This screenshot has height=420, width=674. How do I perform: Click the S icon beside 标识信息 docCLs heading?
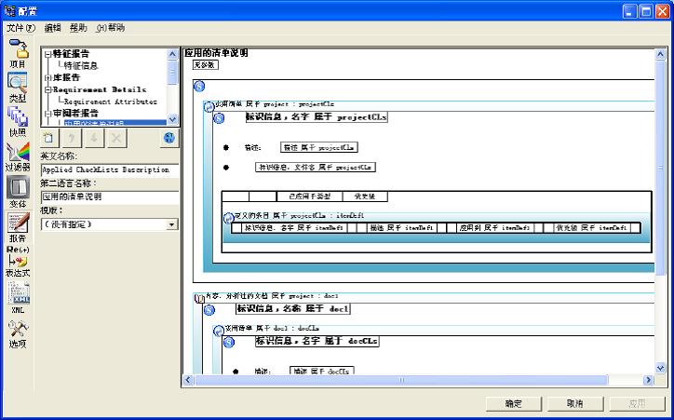(x=229, y=342)
